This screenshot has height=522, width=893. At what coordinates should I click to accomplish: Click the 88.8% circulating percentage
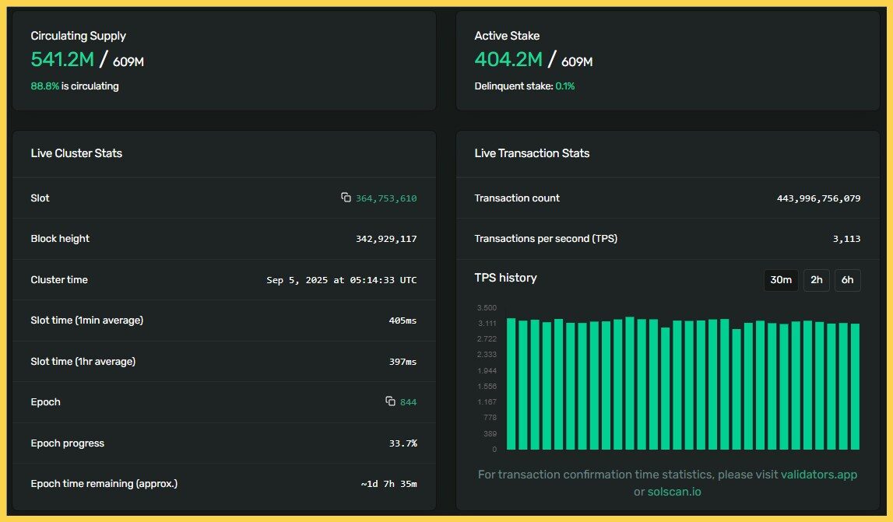click(44, 86)
